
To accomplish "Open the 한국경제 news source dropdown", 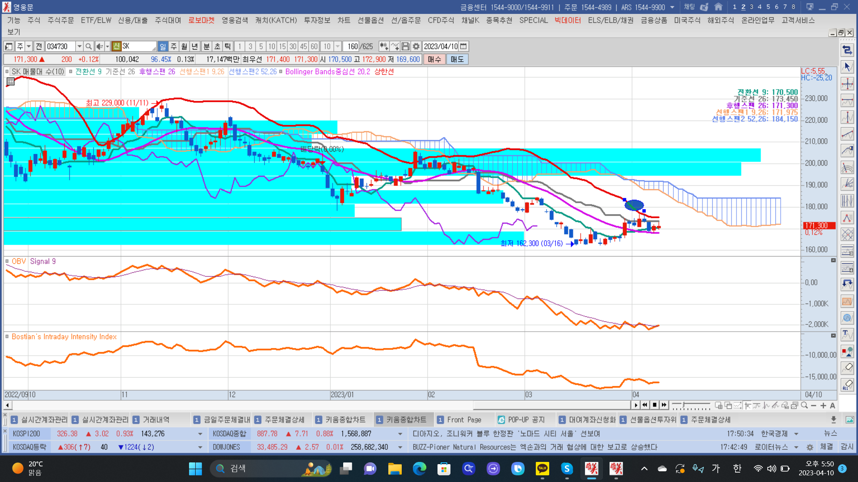I will click(x=796, y=434).
